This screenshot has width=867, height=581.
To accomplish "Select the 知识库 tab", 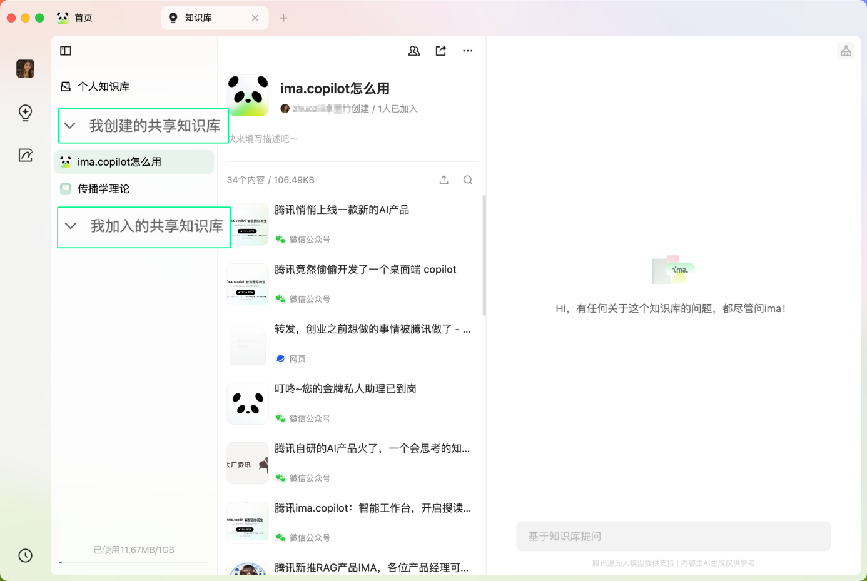I will [x=215, y=18].
